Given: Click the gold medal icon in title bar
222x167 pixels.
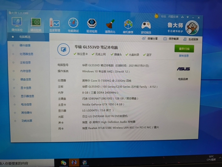Looking at the screenshot, I should click(156, 16).
